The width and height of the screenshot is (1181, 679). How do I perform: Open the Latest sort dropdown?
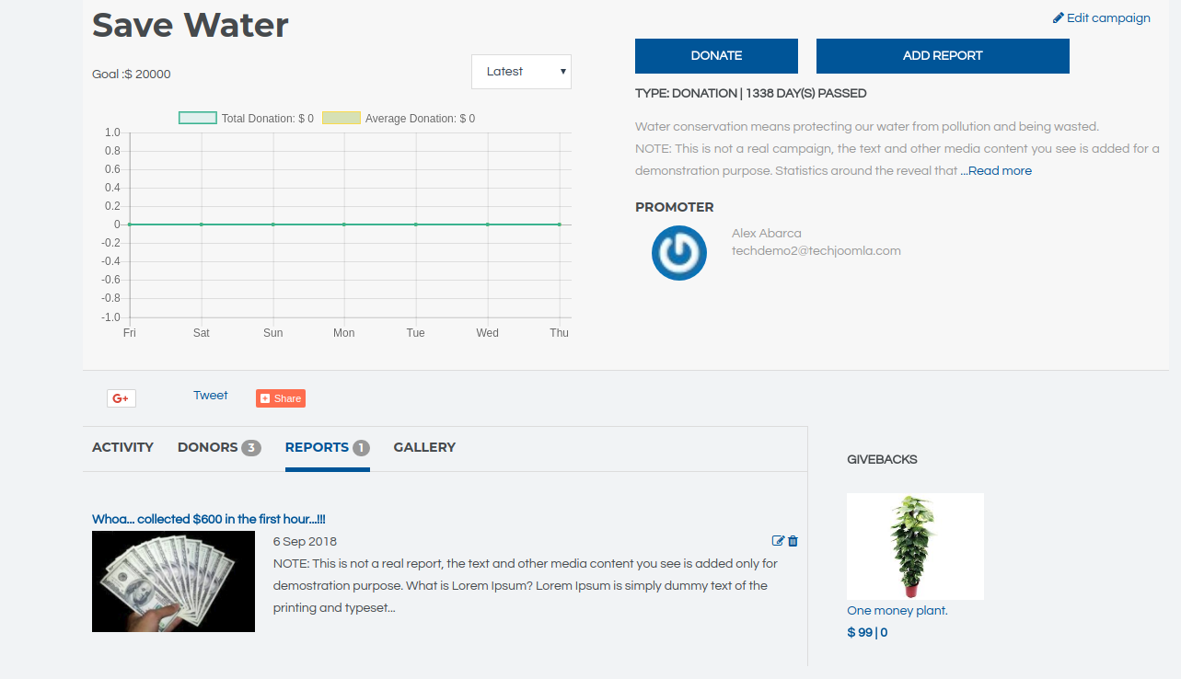[521, 72]
